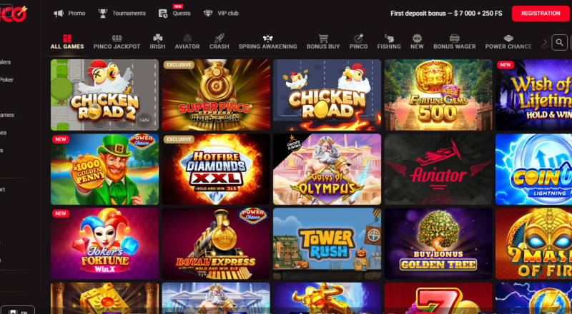Click the Promo megaphone icon
The height and width of the screenshot is (314, 572).
(x=59, y=14)
